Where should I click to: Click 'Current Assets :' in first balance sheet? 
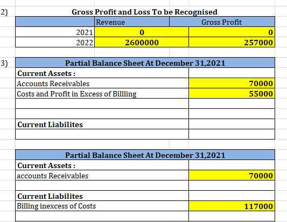click(x=102, y=73)
